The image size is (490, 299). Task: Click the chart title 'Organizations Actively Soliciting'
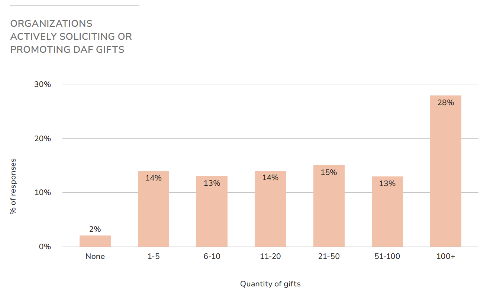(x=71, y=36)
